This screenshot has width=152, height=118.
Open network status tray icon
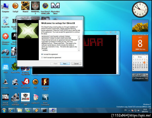pyautogui.click(x=136, y=111)
